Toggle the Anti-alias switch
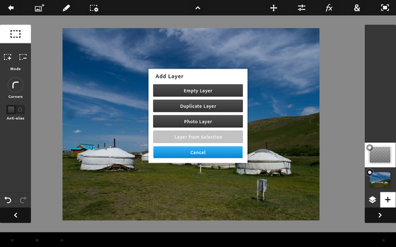 point(15,109)
